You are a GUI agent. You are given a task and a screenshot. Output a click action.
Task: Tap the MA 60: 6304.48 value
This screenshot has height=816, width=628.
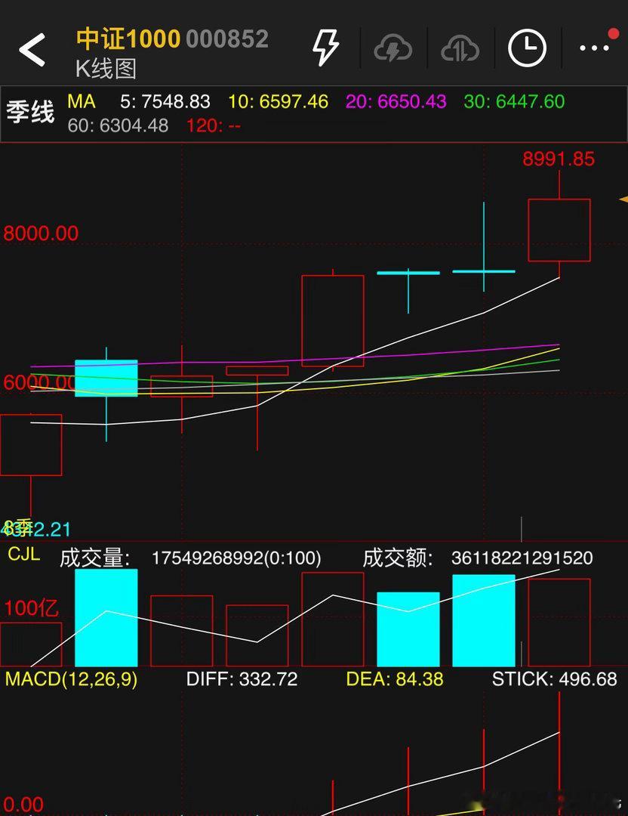pos(118,125)
